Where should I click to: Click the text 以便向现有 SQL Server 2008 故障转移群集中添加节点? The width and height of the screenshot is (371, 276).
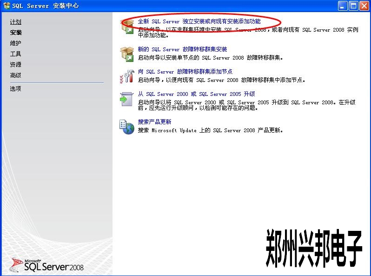(x=236, y=80)
